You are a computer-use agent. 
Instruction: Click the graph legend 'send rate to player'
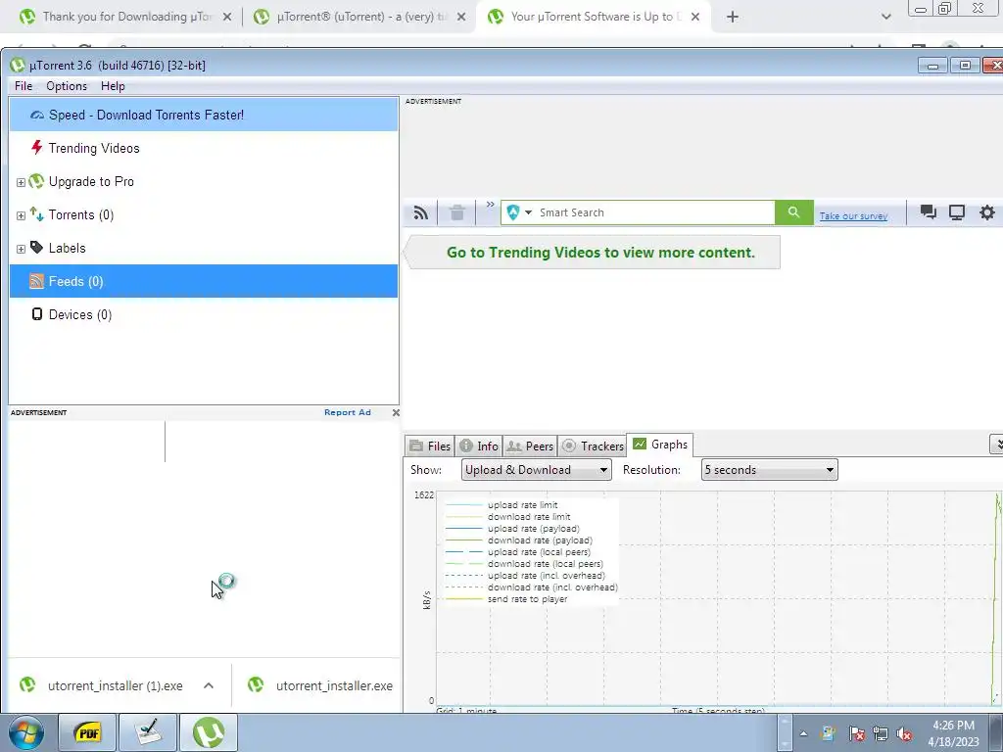pos(528,599)
